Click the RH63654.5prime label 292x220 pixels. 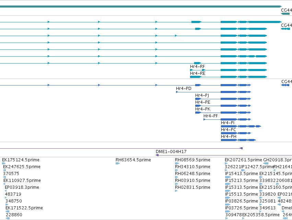pyautogui.click(x=133, y=160)
